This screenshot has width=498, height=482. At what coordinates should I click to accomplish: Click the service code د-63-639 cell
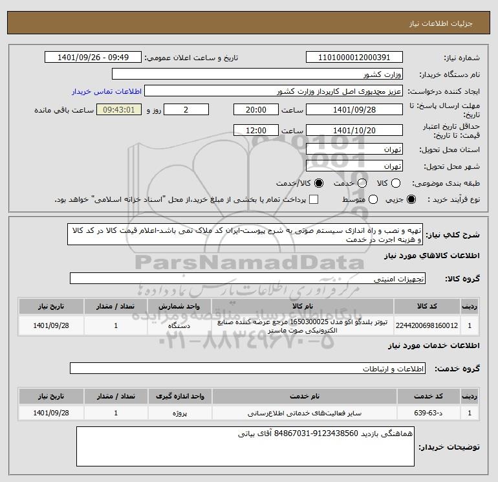point(428,413)
